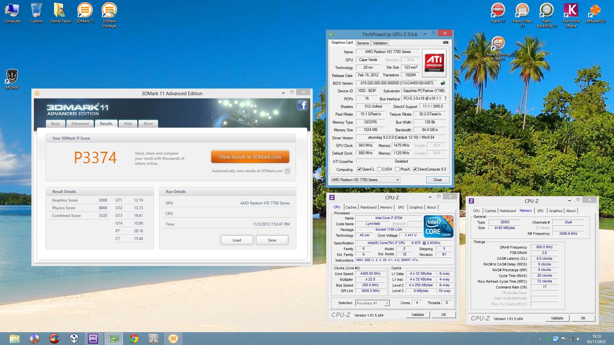Click the Graphics Score value 3008

[x=103, y=200]
